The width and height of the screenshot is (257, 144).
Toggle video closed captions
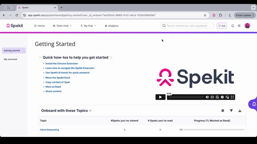212,97
